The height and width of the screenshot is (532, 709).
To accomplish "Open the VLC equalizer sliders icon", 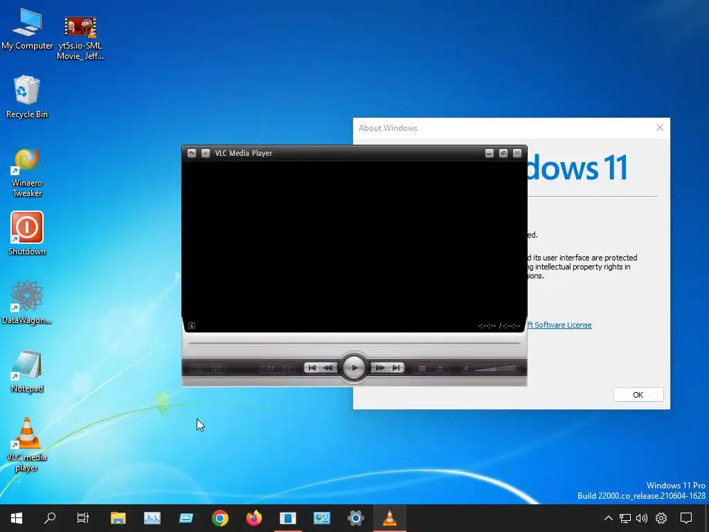I will point(216,368).
